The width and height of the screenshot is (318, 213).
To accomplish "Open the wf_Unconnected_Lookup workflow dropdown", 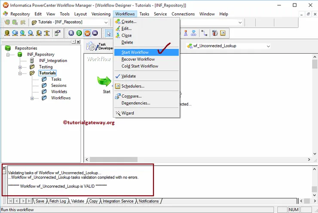I will click(268, 46).
